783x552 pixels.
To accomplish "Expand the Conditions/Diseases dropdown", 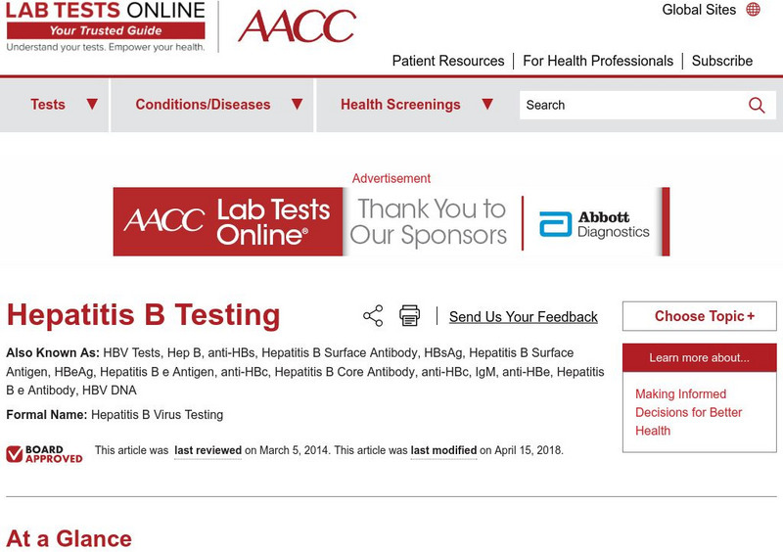I will (x=298, y=105).
